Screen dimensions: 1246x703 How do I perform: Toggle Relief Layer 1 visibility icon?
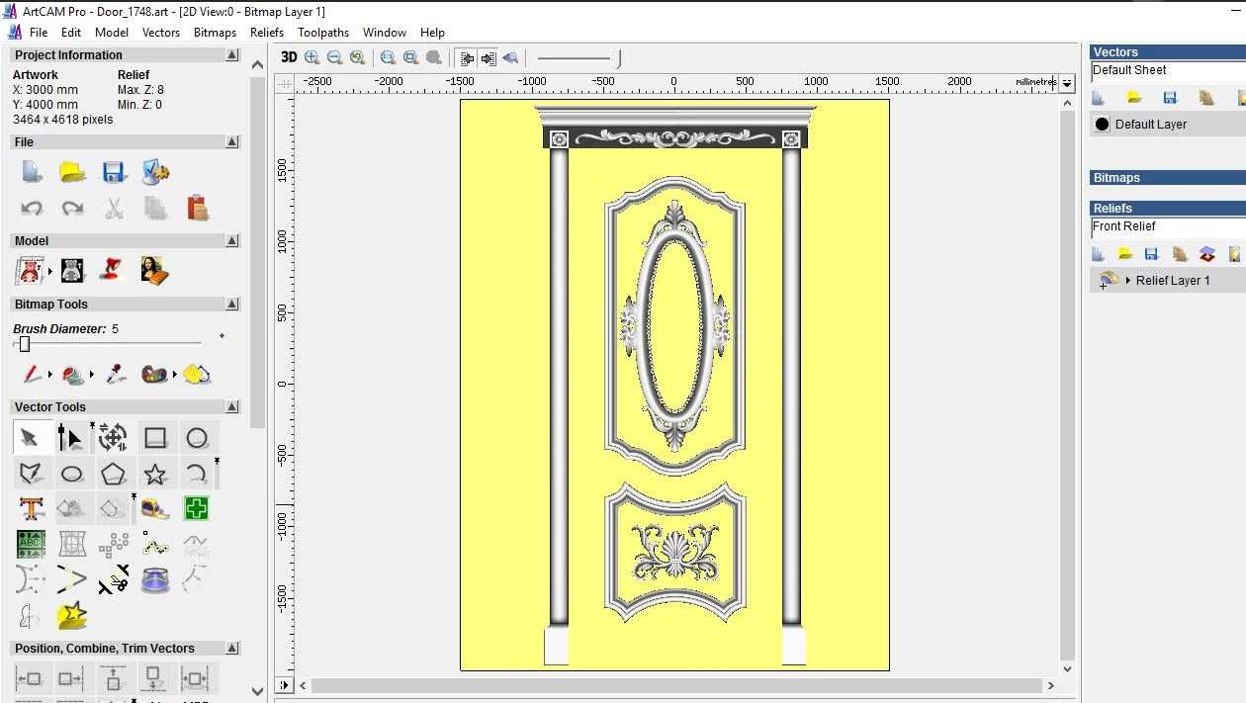[x=1109, y=281]
